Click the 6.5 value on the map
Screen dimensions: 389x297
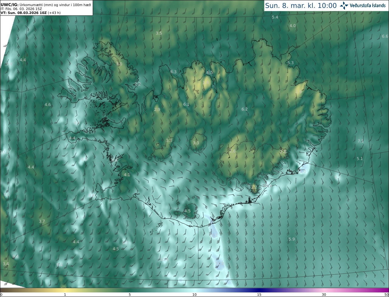click(210, 73)
